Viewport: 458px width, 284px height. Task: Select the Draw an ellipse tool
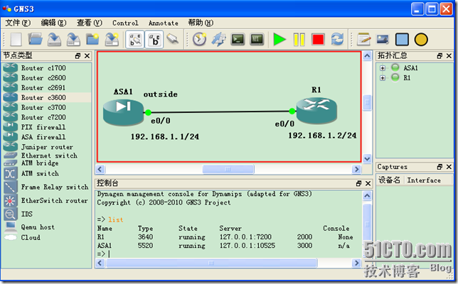coord(421,39)
